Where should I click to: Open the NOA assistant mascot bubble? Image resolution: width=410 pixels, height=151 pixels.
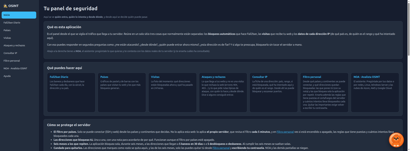396,140
